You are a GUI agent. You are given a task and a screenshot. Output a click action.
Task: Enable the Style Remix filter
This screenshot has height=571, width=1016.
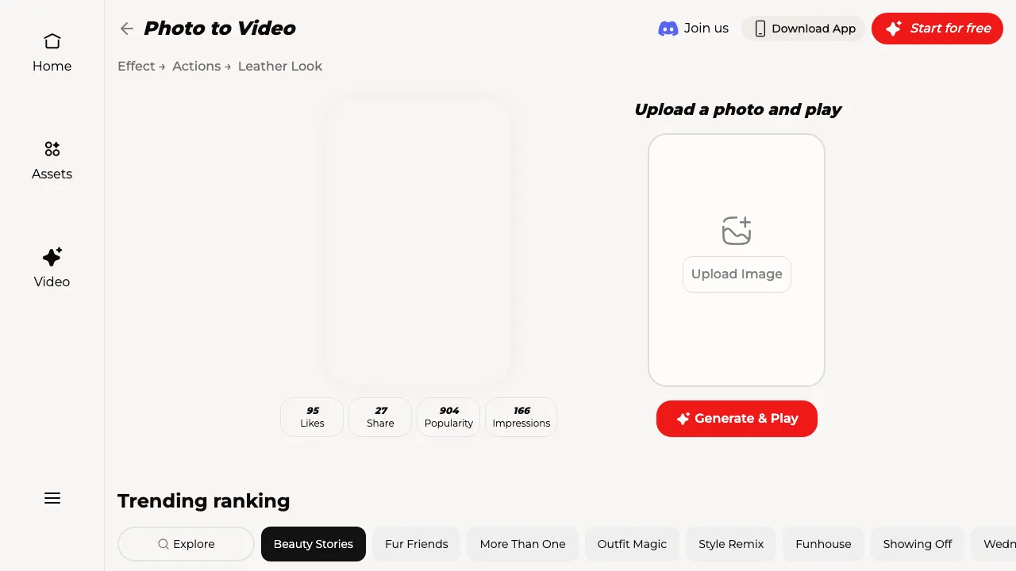click(730, 544)
